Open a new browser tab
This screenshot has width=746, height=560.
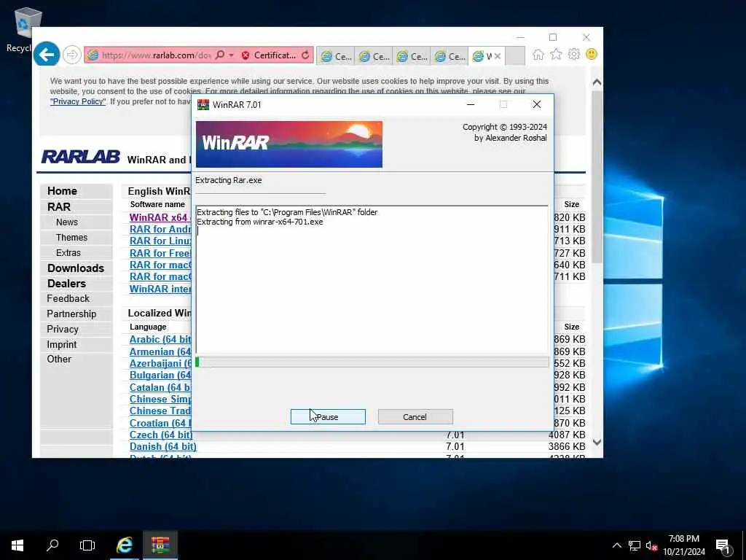(515, 56)
